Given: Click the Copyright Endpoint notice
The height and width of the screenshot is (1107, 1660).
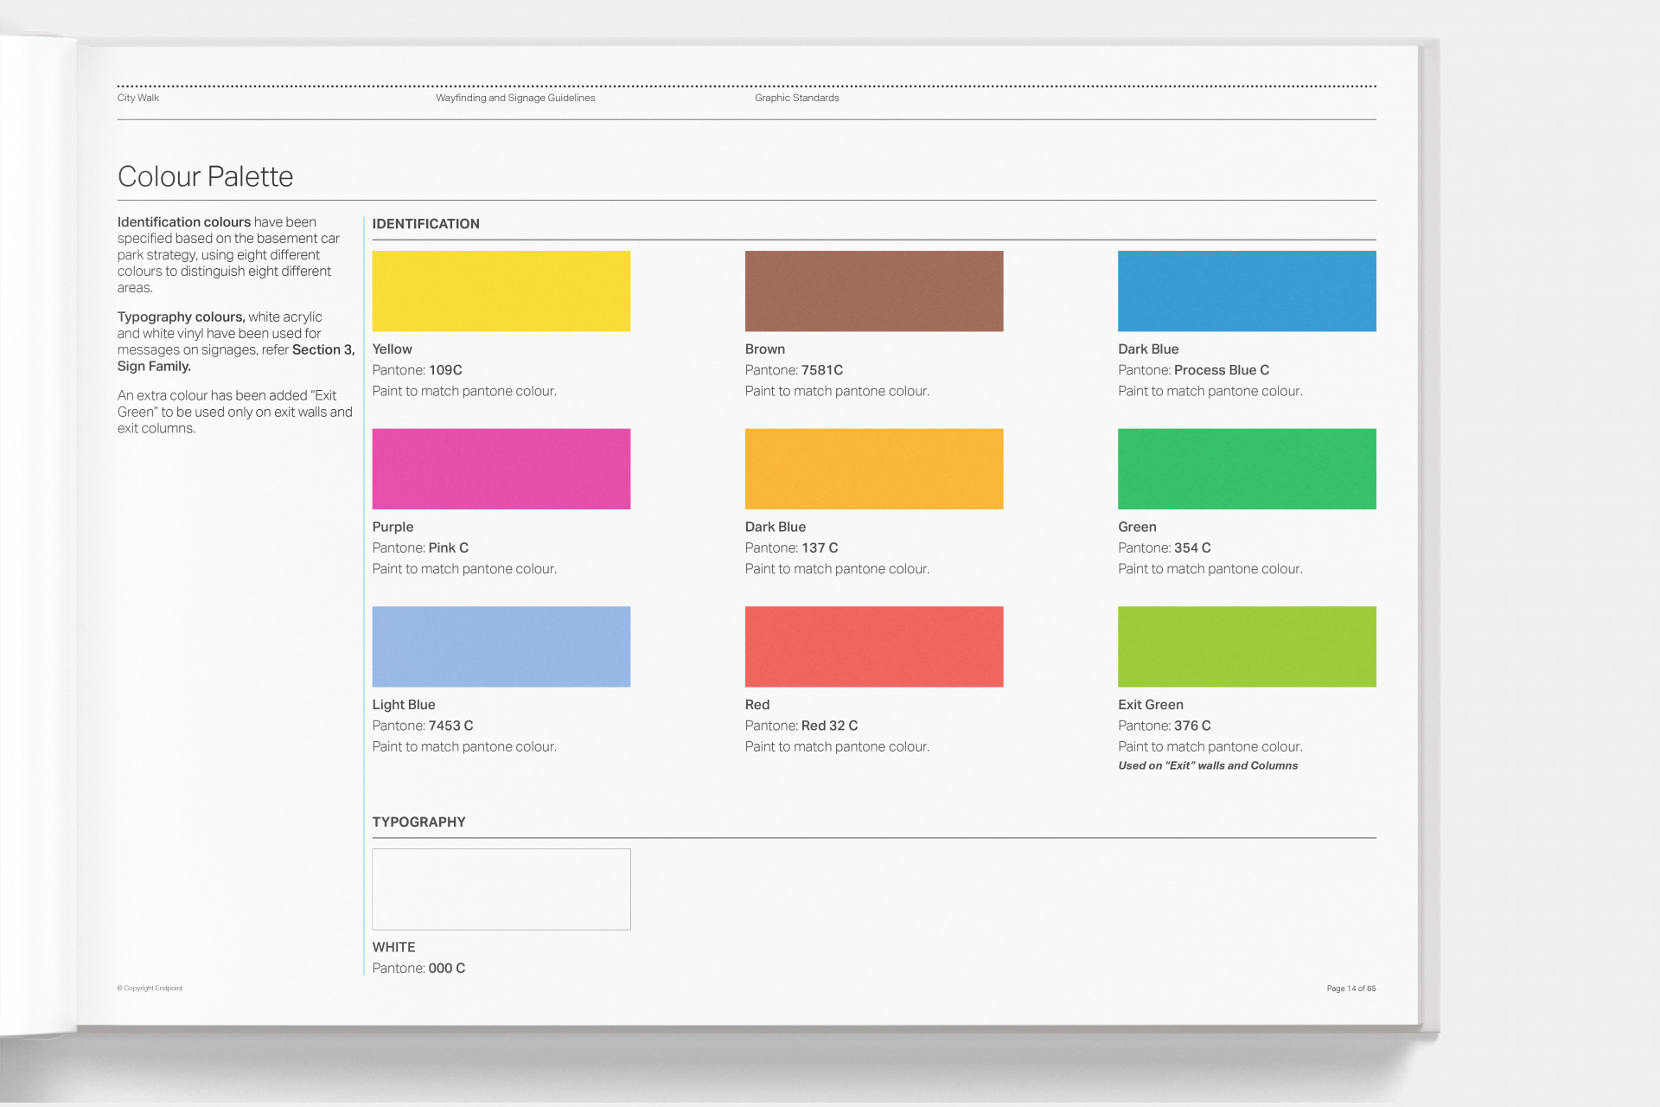Looking at the screenshot, I should 150,988.
